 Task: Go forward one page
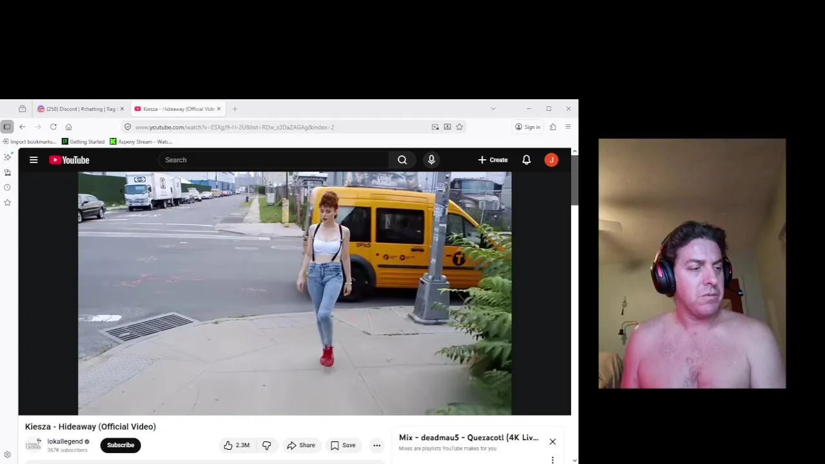point(38,127)
